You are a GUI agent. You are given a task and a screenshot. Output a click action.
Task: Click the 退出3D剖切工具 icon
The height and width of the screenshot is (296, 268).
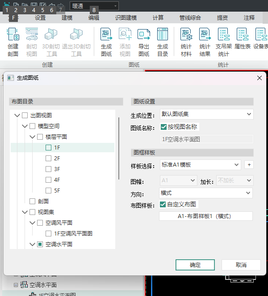pyautogui.click(x=76, y=34)
